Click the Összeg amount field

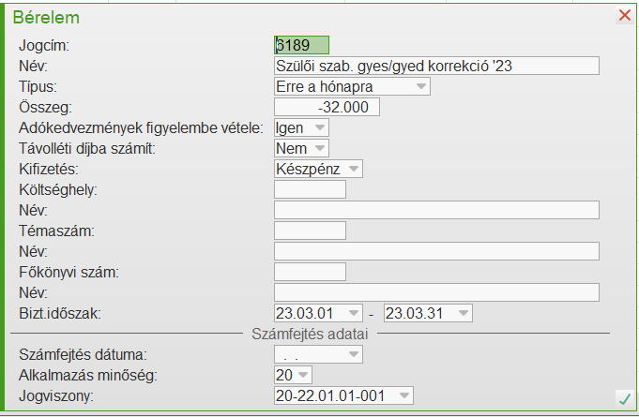[x=327, y=107]
